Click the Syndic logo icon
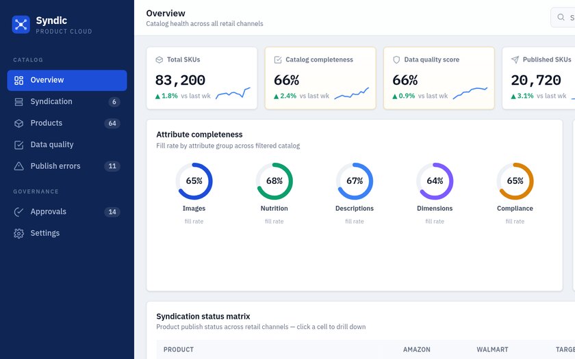This screenshot has width=575, height=359. tap(21, 25)
